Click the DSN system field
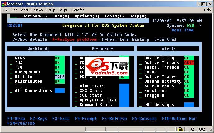The image size is (214, 133). 190,25
